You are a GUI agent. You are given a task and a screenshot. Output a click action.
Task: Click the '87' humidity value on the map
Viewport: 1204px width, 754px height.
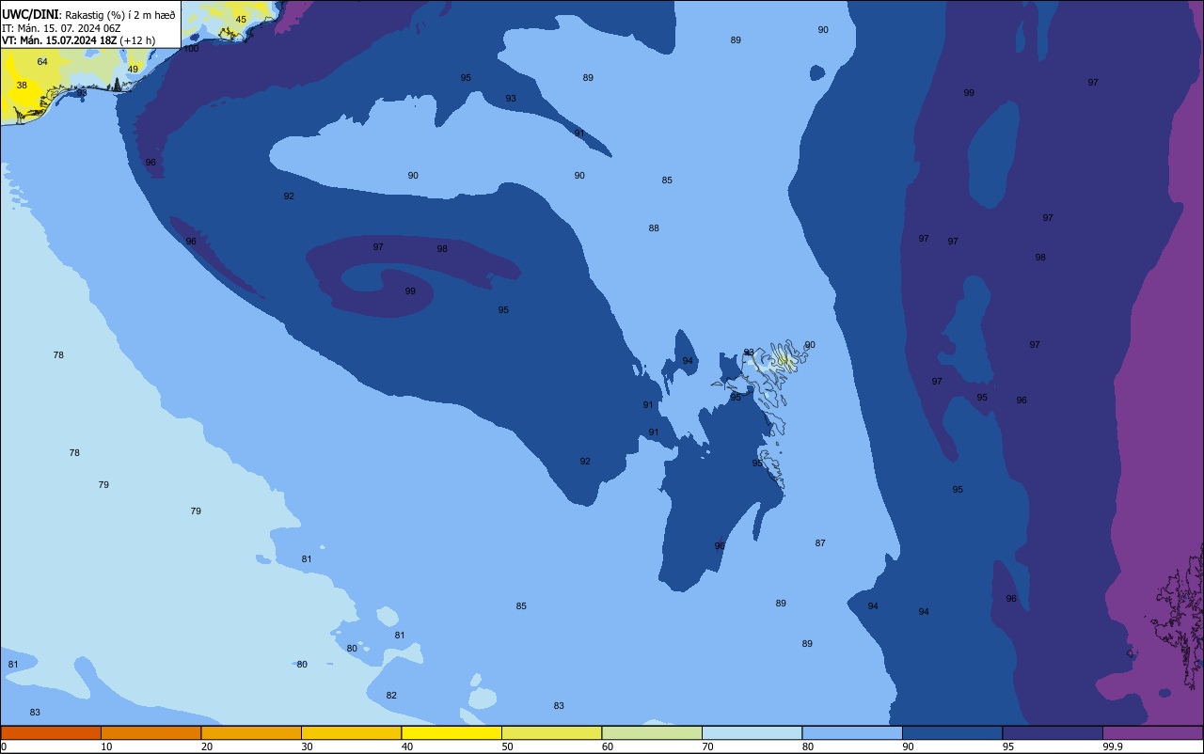coord(820,543)
